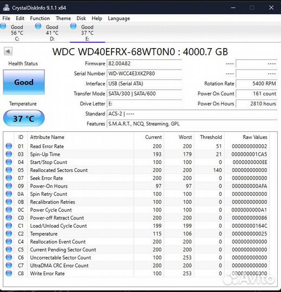Click raw value 0000000164C in Load/Unload row

click(x=249, y=225)
